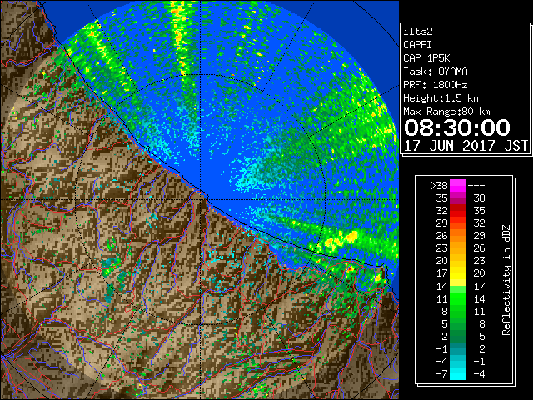Click the cyan -7 to -4 legend color

[x=458, y=373]
